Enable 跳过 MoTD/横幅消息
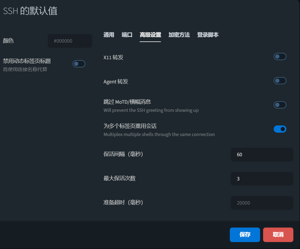Image resolution: width=300 pixels, height=249 pixels. click(x=280, y=105)
